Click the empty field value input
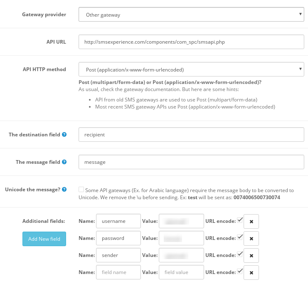Screen dimensions: 308x284 181,273
